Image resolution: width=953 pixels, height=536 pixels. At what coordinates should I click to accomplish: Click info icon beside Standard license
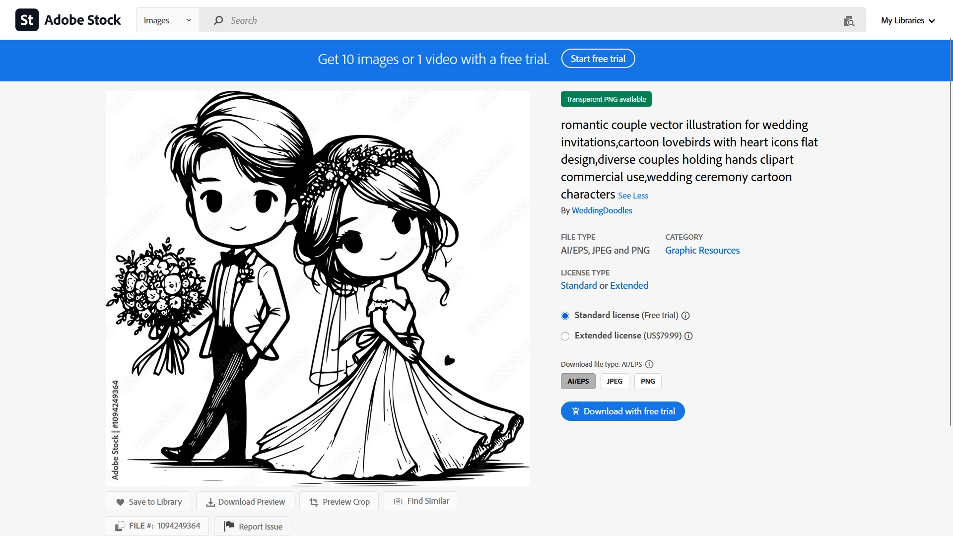click(x=685, y=316)
